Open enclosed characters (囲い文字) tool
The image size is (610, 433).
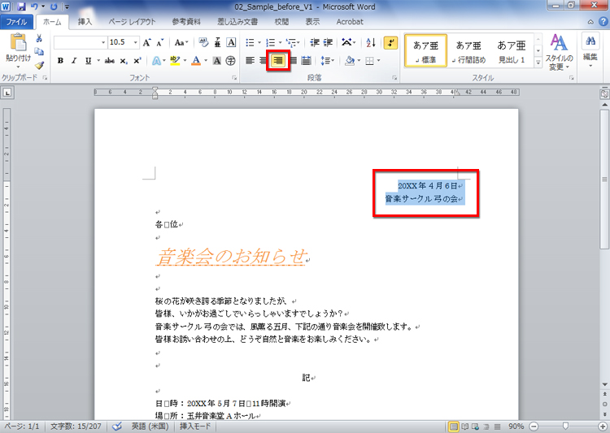coord(230,61)
